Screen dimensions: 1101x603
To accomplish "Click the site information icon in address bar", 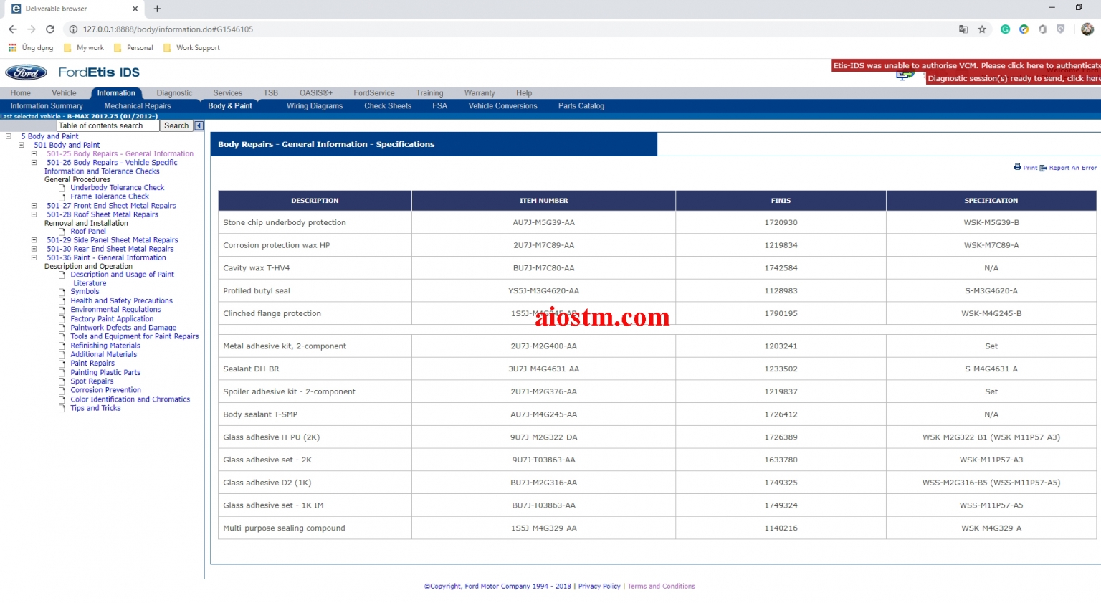I will pyautogui.click(x=73, y=29).
